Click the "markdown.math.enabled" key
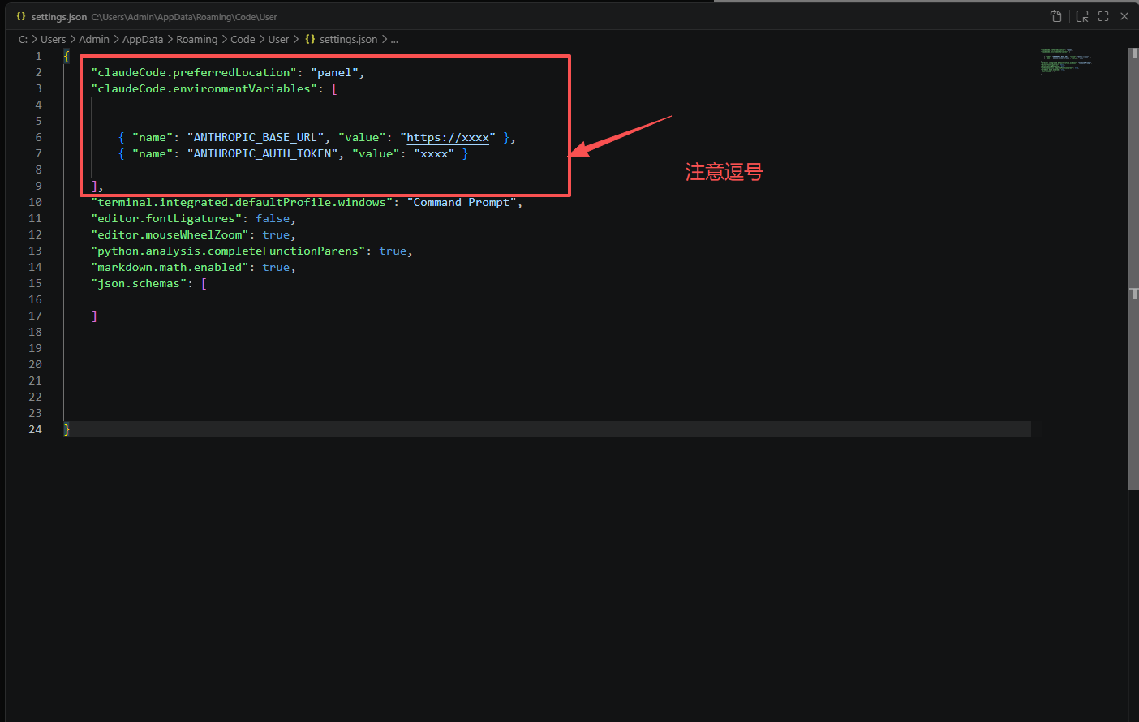 (x=170, y=268)
